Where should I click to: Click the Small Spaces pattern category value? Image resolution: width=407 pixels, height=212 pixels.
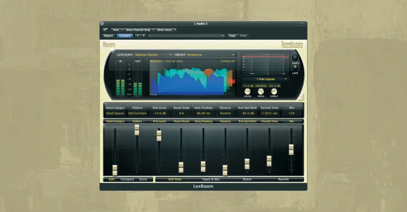click(115, 113)
